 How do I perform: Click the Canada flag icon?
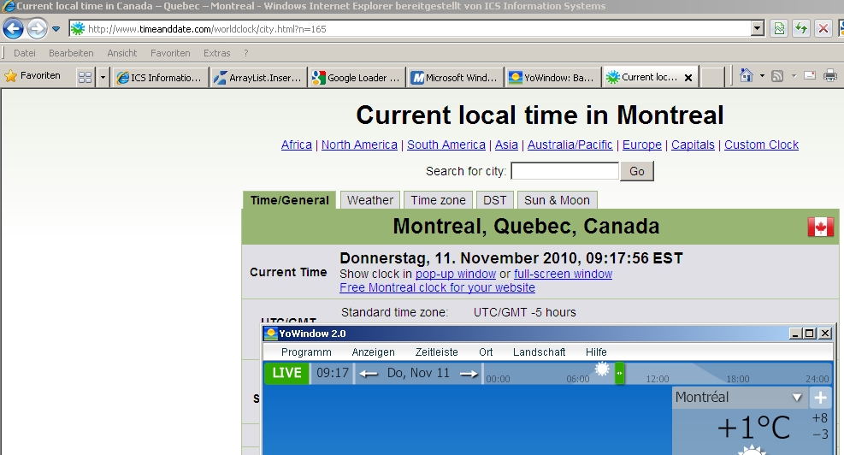click(820, 227)
